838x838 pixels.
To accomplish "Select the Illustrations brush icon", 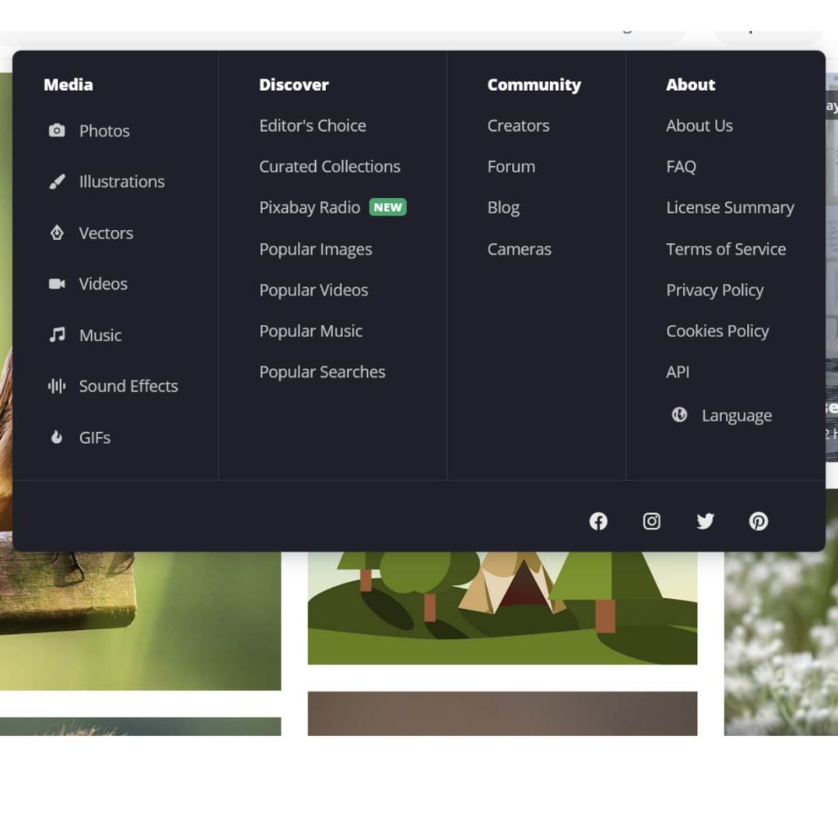I will point(56,182).
